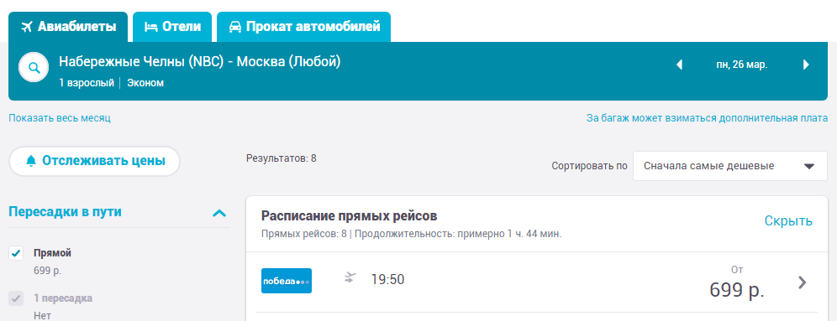The image size is (837, 321).
Task: Toggle the Прямой checkbox
Action: click(16, 253)
